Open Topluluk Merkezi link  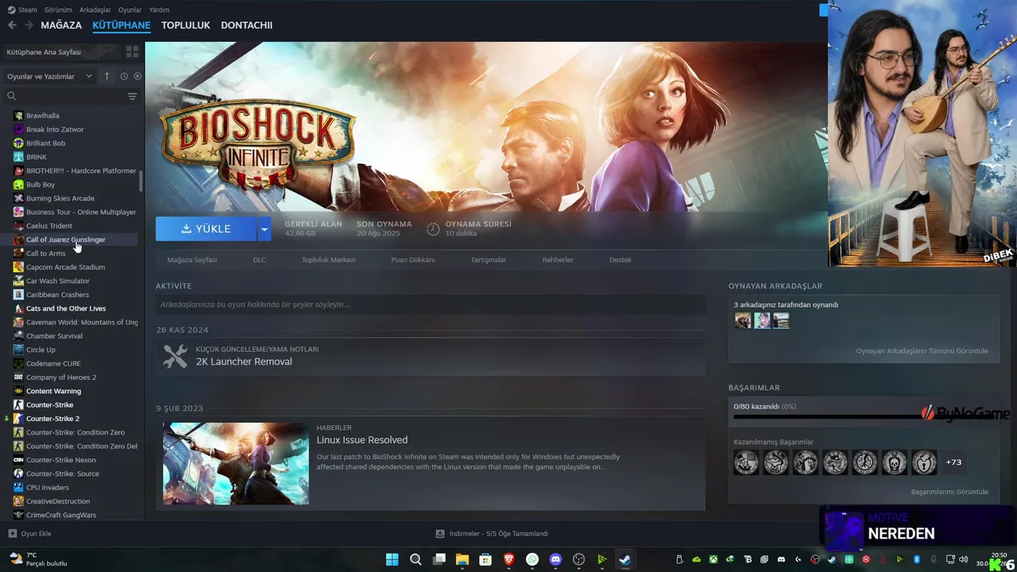tap(328, 260)
